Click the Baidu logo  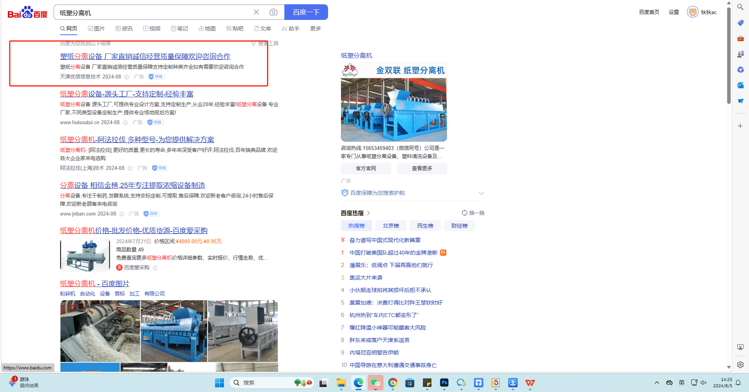coord(27,12)
